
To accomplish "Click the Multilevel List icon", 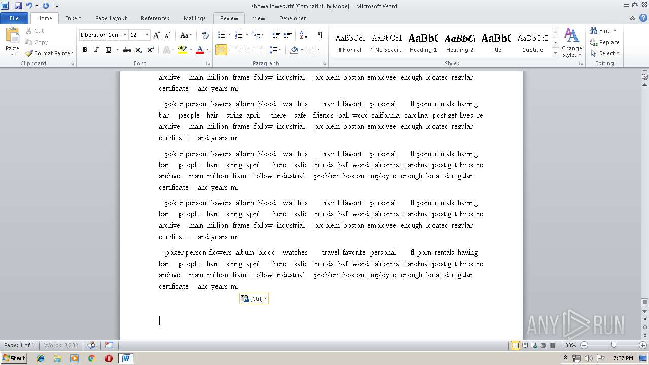I will (x=257, y=35).
